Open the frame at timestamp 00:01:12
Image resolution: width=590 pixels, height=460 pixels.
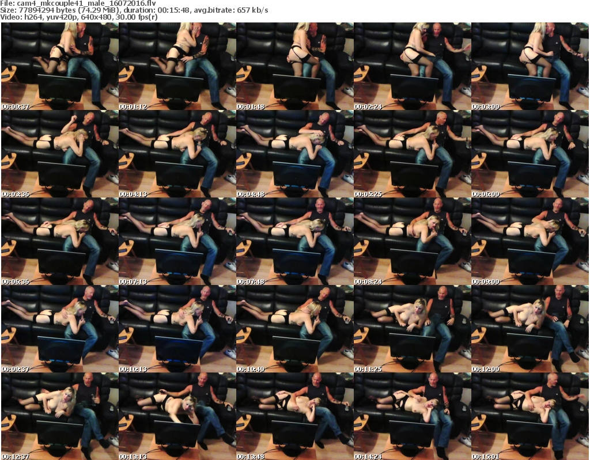177,66
